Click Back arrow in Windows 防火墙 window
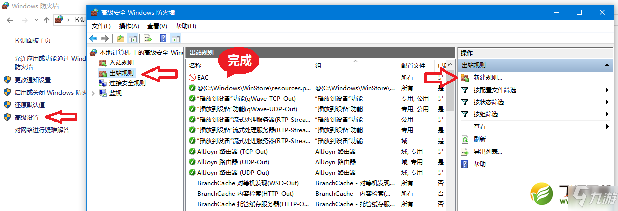618x211 pixels. point(10,20)
